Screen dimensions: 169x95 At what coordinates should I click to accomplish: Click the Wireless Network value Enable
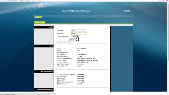click(79, 66)
